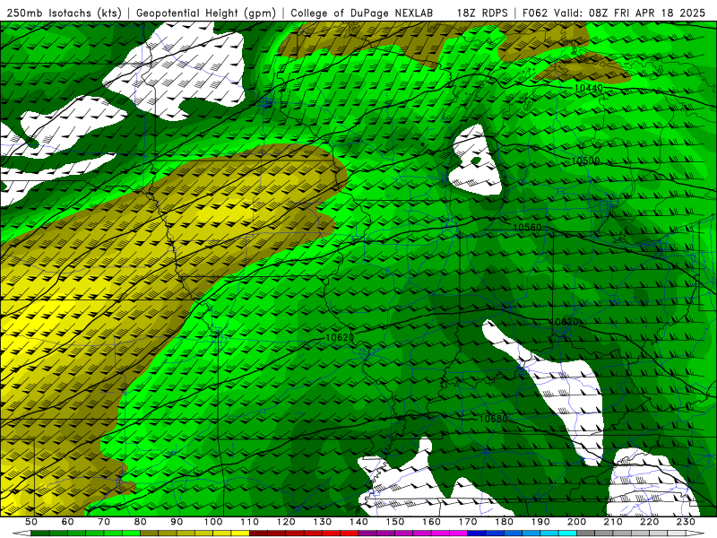
Task: Click the 10500 height contour label
Action: (585, 161)
